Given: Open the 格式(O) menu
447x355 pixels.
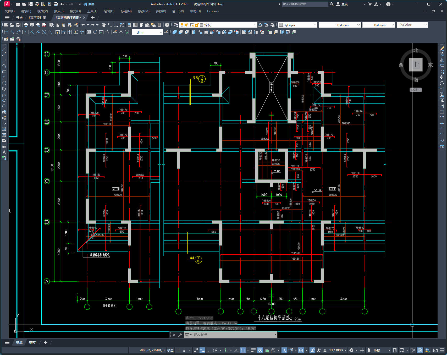Looking at the screenshot, I should pos(75,11).
